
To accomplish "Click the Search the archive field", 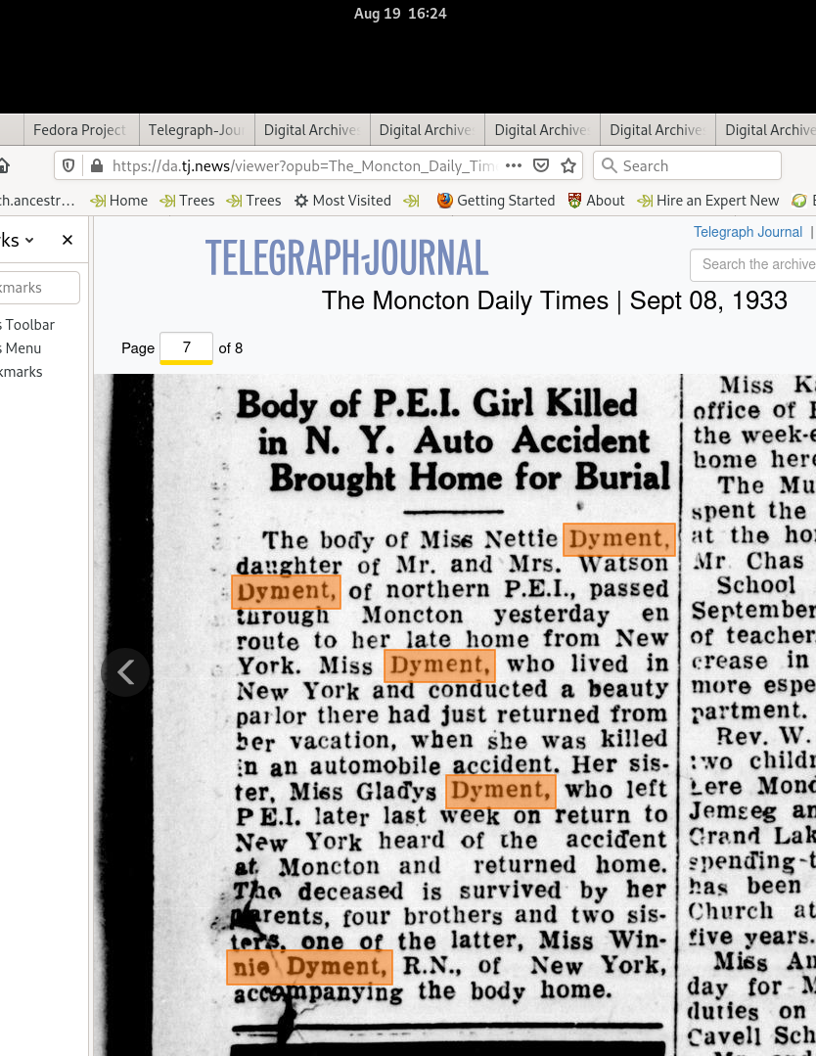I will pos(756,264).
